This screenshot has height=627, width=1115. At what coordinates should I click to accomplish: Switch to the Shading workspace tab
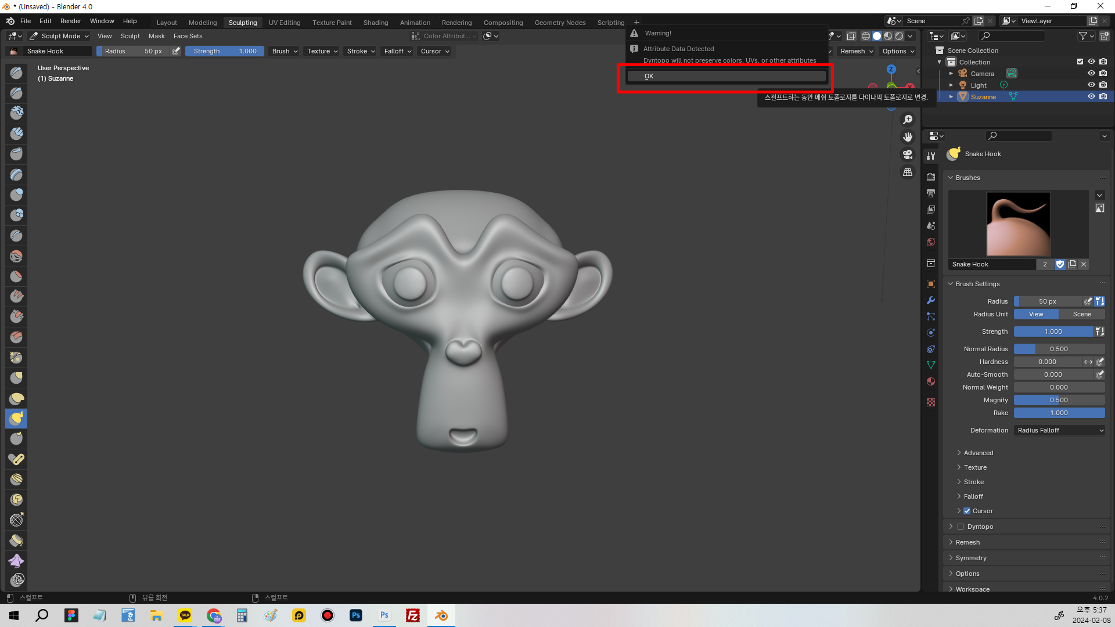point(376,23)
